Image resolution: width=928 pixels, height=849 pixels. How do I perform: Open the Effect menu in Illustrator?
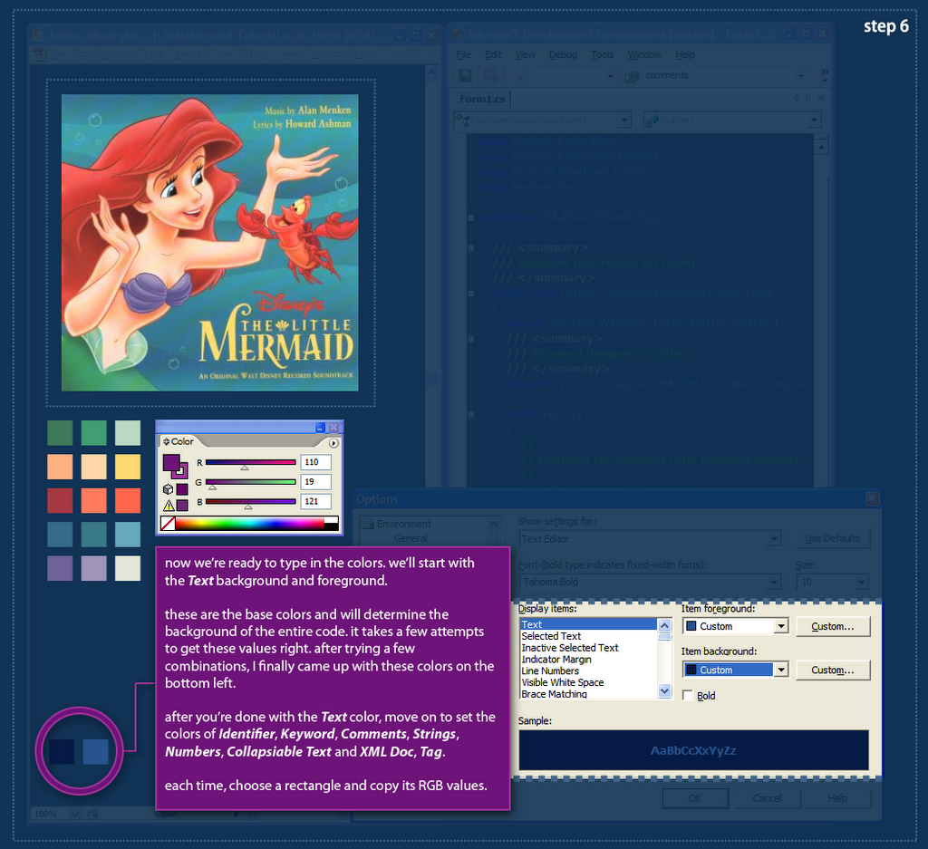click(x=256, y=53)
